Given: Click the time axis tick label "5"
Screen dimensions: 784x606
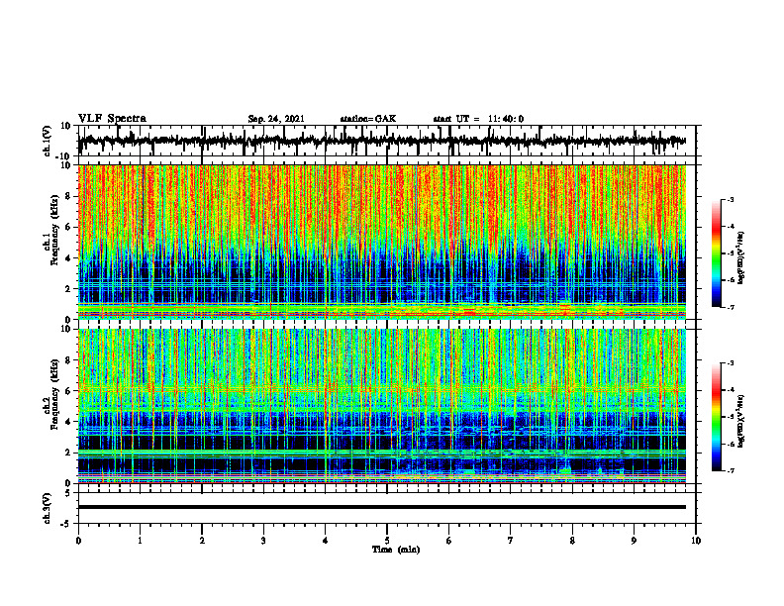Looking at the screenshot, I should (x=387, y=541).
